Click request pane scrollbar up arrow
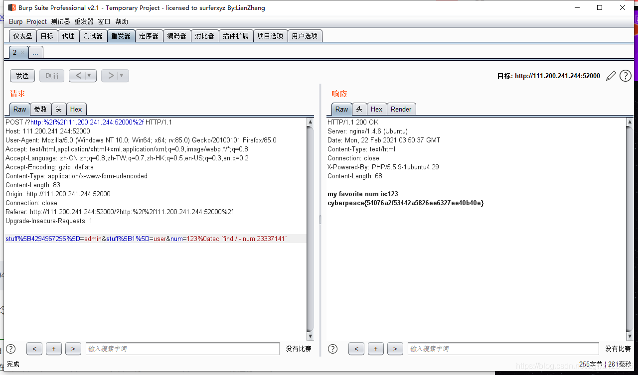The height and width of the screenshot is (375, 638). point(310,122)
